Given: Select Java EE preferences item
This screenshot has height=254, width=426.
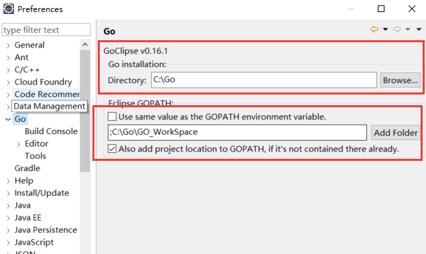Looking at the screenshot, I should pos(27,217).
